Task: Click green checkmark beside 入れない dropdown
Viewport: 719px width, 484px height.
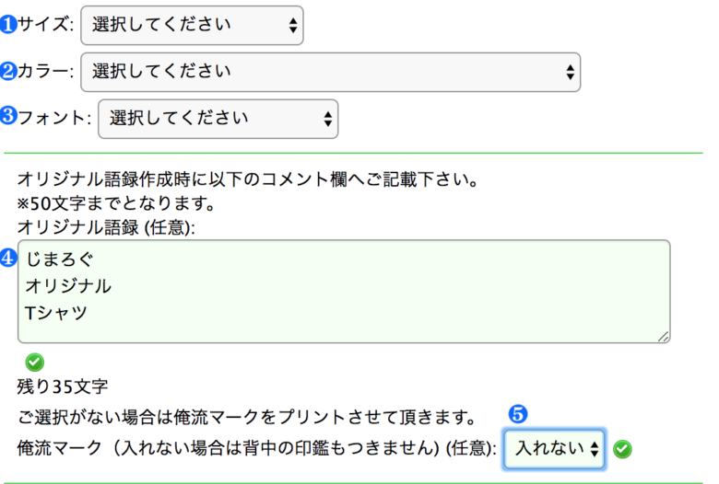Action: [x=622, y=448]
